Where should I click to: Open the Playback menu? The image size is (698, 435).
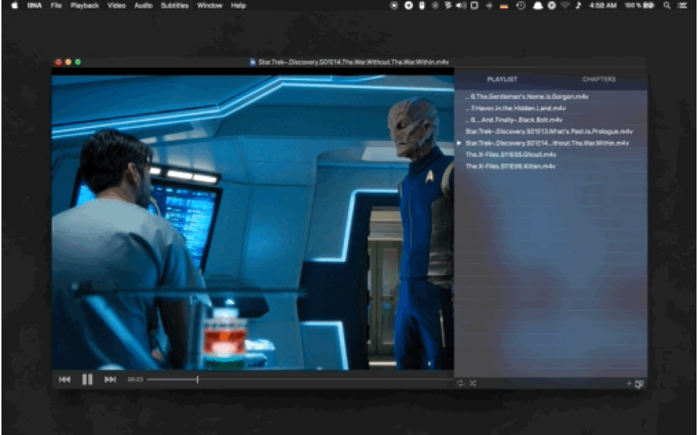coord(84,5)
